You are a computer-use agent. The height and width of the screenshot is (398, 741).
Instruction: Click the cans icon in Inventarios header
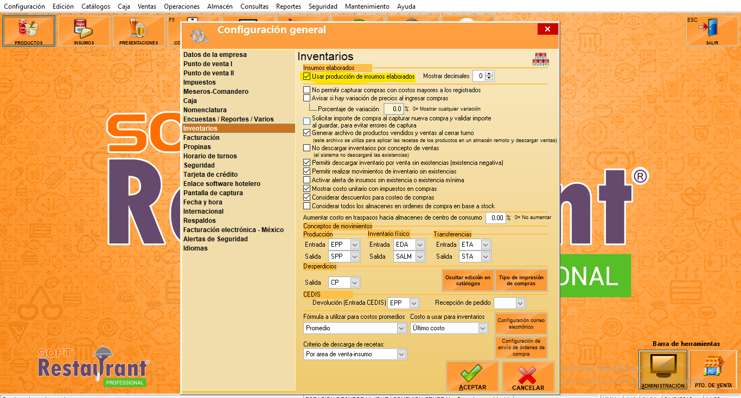[541, 59]
